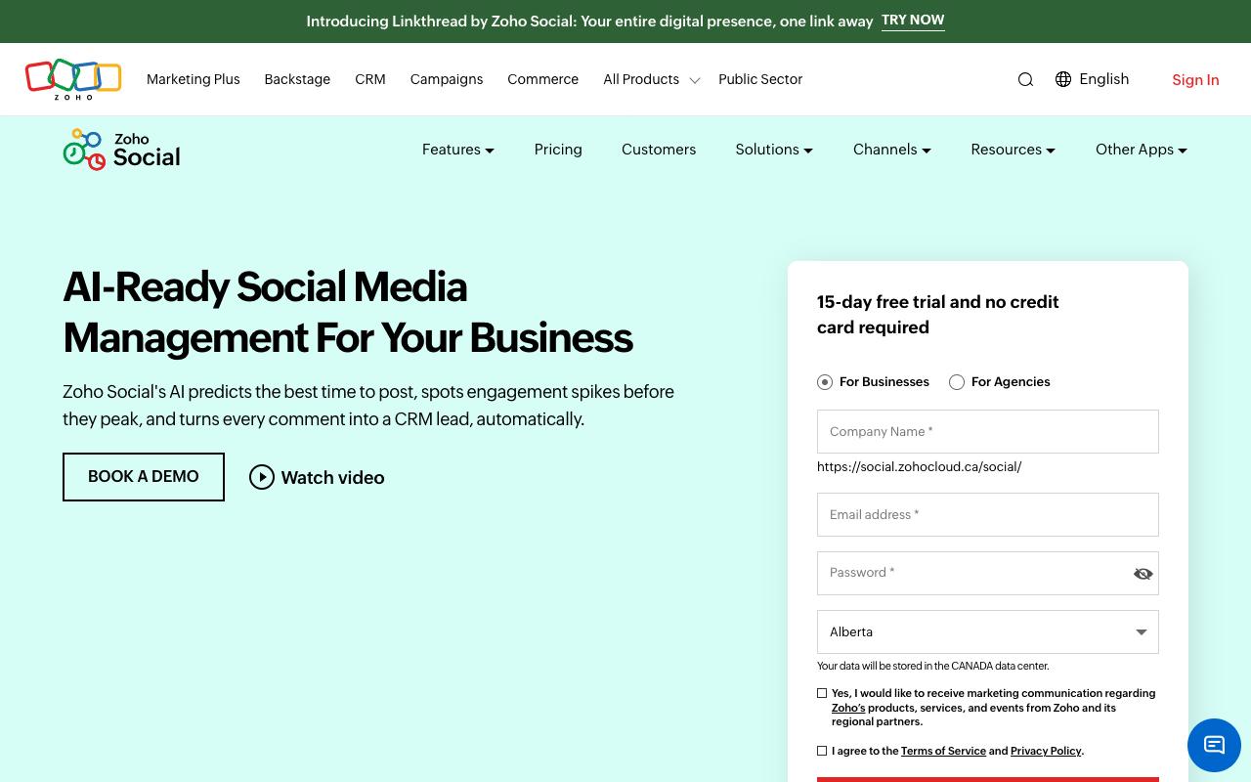The image size is (1251, 782).
Task: Click the Watch video play icon
Action: pos(262,477)
